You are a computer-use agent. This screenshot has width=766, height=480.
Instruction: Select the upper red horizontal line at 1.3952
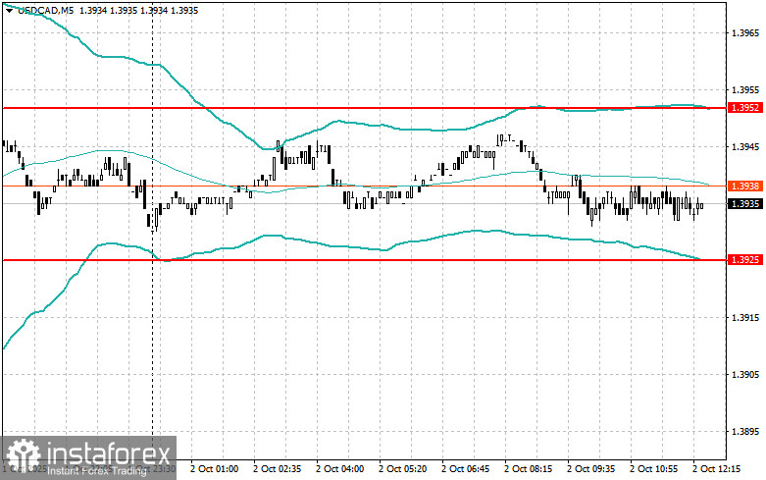[365, 108]
